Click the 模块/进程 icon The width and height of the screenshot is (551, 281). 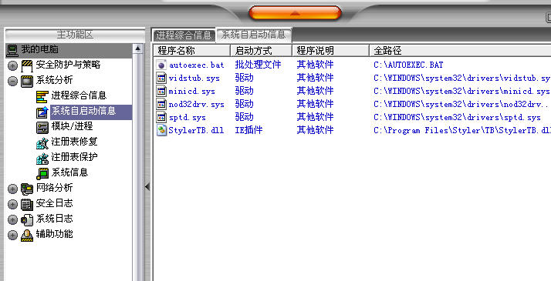[42, 127]
